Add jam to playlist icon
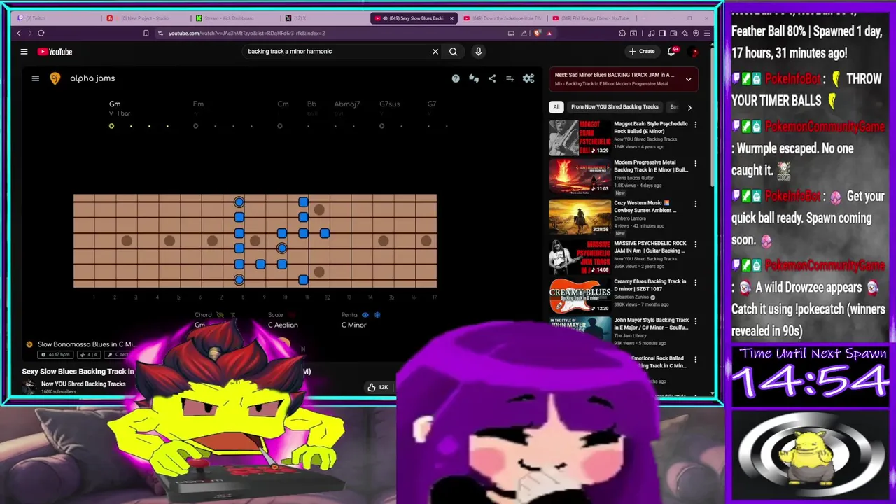The image size is (896, 504). click(x=510, y=78)
